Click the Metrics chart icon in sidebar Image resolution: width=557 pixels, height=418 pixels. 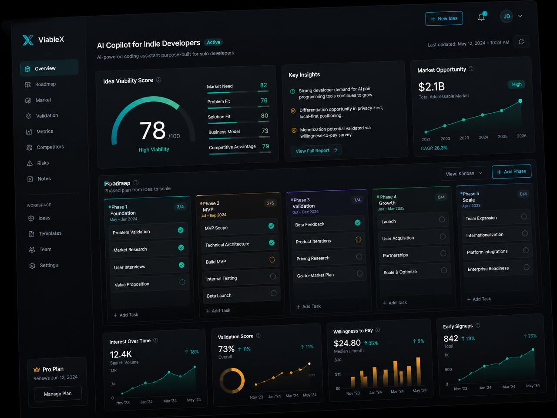tap(29, 132)
